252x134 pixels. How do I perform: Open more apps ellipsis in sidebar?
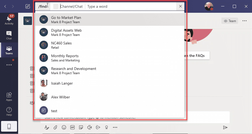tap(9, 65)
